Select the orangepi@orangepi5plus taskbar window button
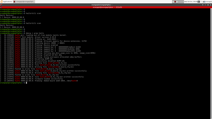This screenshot has height=119, width=212. coord(24,2)
